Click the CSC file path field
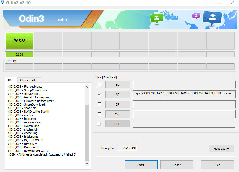The image size is (239, 172). pyautogui.click(x=184, y=114)
